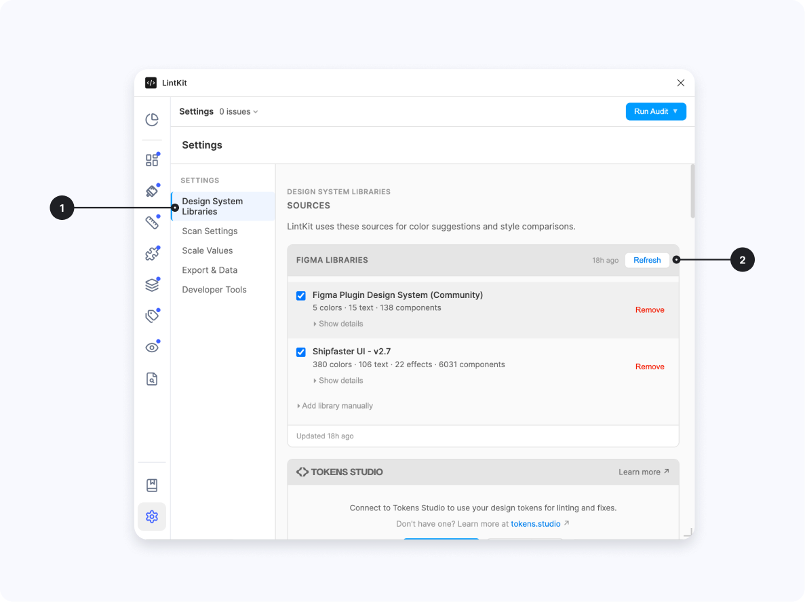
Task: Remove the Shipfaster UI library
Action: pos(649,366)
